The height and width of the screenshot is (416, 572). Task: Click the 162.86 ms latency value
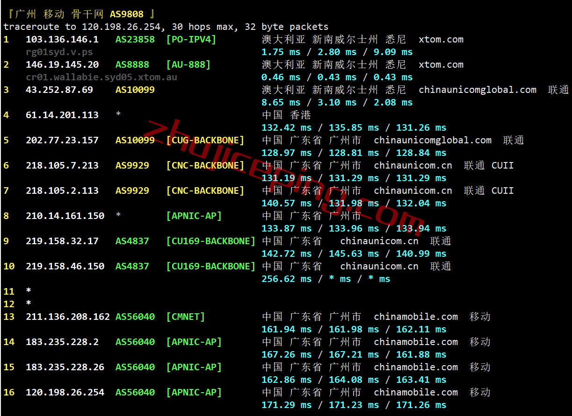pyautogui.click(x=287, y=380)
